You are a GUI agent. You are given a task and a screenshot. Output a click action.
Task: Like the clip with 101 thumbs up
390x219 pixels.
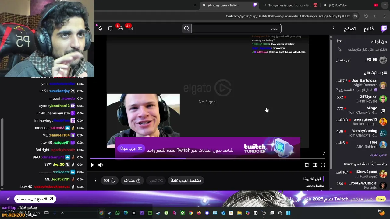pyautogui.click(x=110, y=181)
